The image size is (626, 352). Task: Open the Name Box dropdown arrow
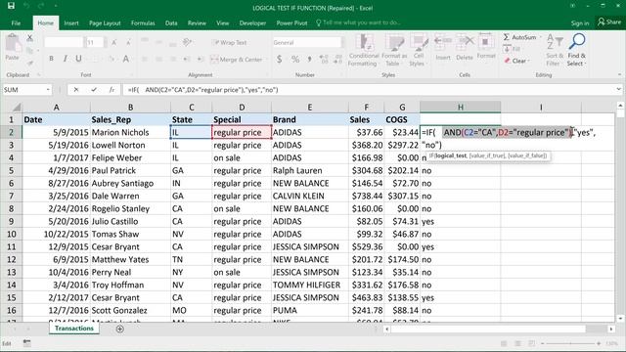(48, 90)
